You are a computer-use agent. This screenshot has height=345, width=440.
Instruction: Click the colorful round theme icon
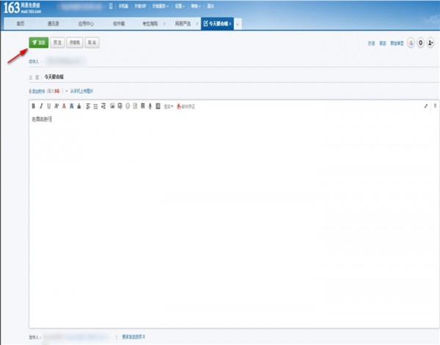tap(411, 43)
